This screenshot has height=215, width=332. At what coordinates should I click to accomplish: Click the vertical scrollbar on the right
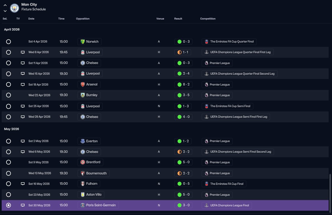point(330,193)
